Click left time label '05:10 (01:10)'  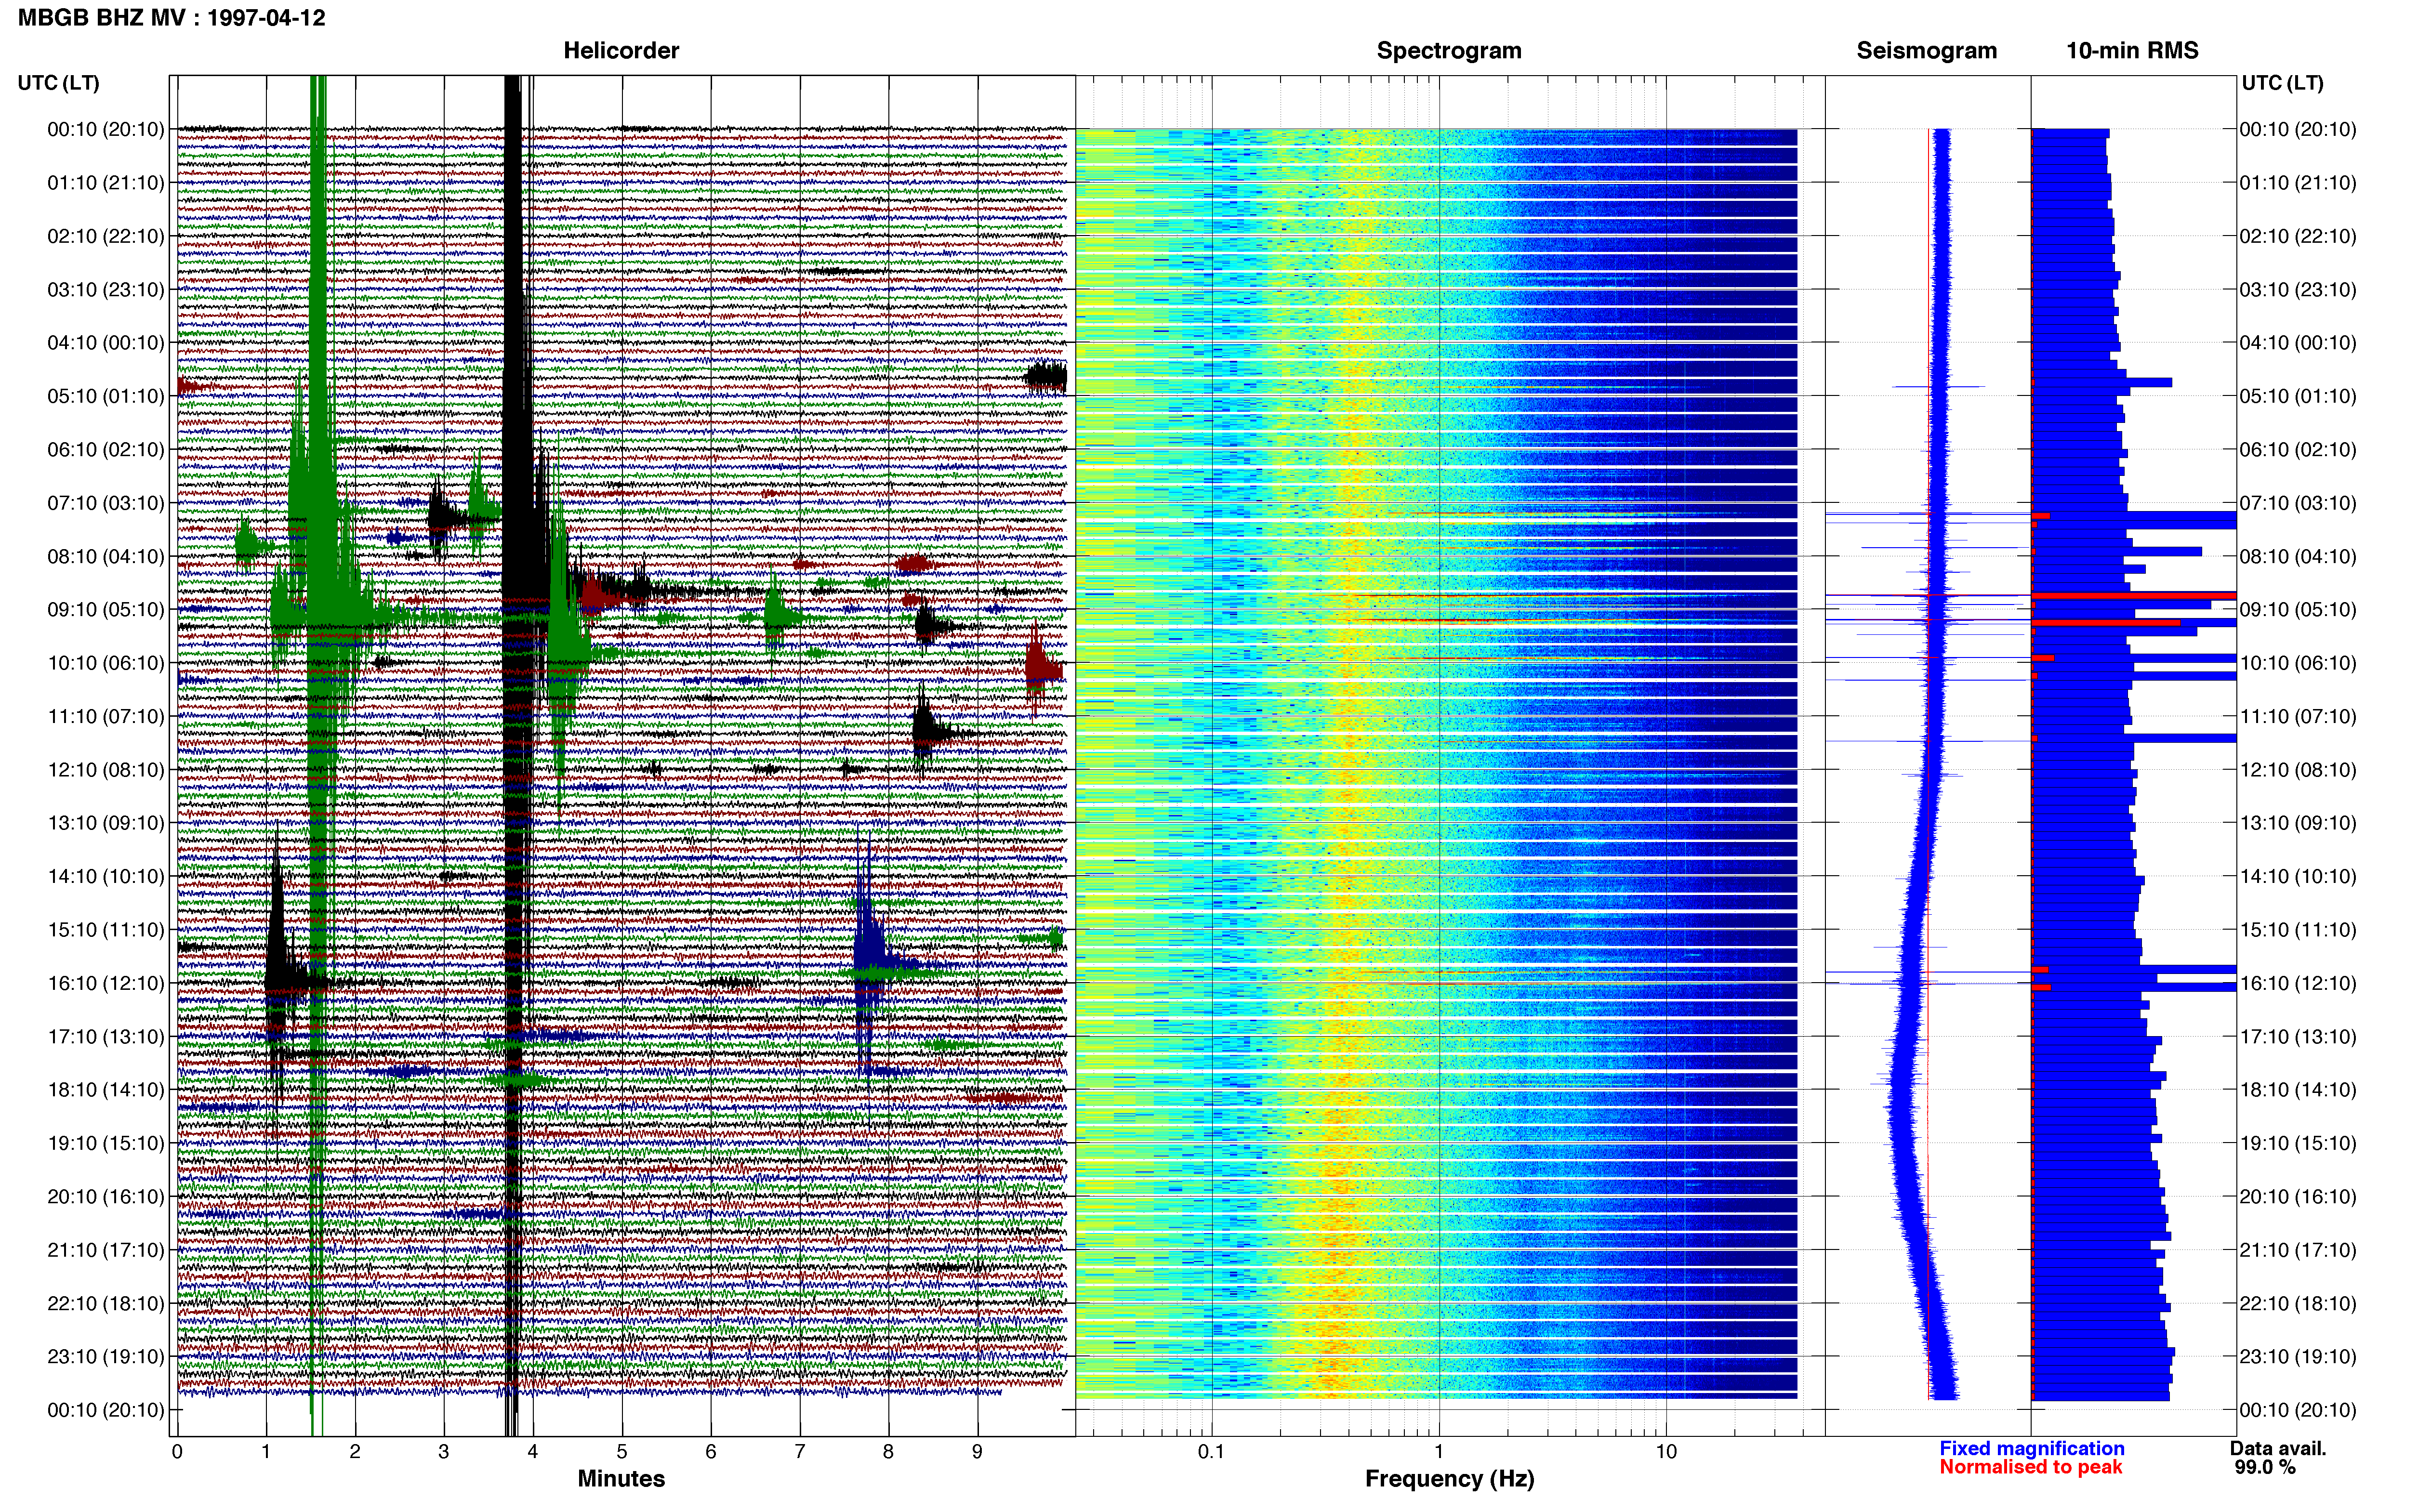(x=105, y=396)
